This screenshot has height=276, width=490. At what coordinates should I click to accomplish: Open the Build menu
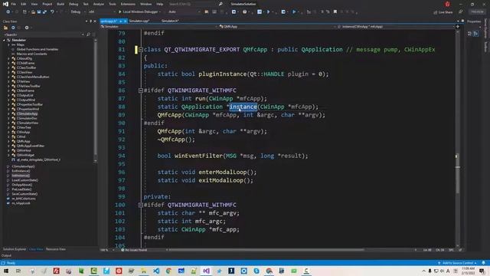(x=60, y=4)
